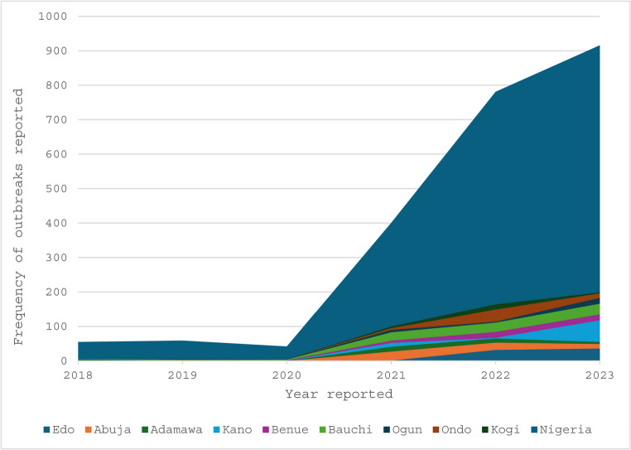The width and height of the screenshot is (631, 450).
Task: Click the Nigeria legend entry
Action: click(x=561, y=430)
